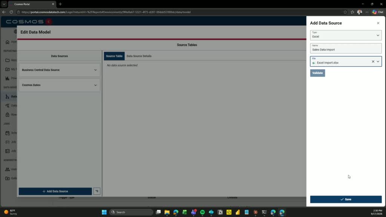The width and height of the screenshot is (386, 217).
Task: Open Notion from the taskbar
Action: pyautogui.click(x=220, y=212)
